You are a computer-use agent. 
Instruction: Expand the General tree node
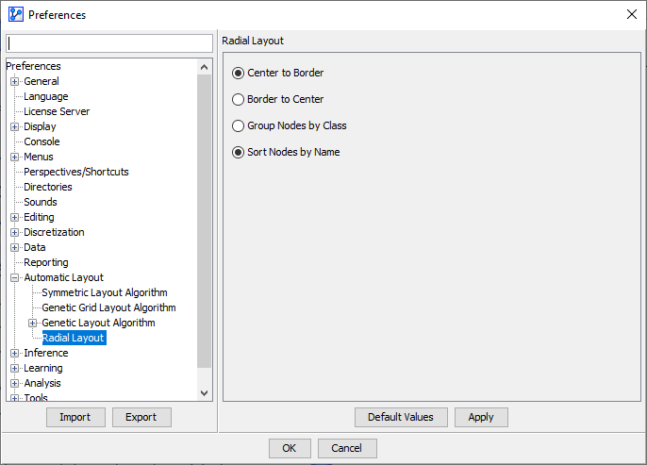pos(15,81)
